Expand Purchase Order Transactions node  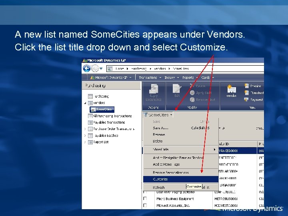85,129
